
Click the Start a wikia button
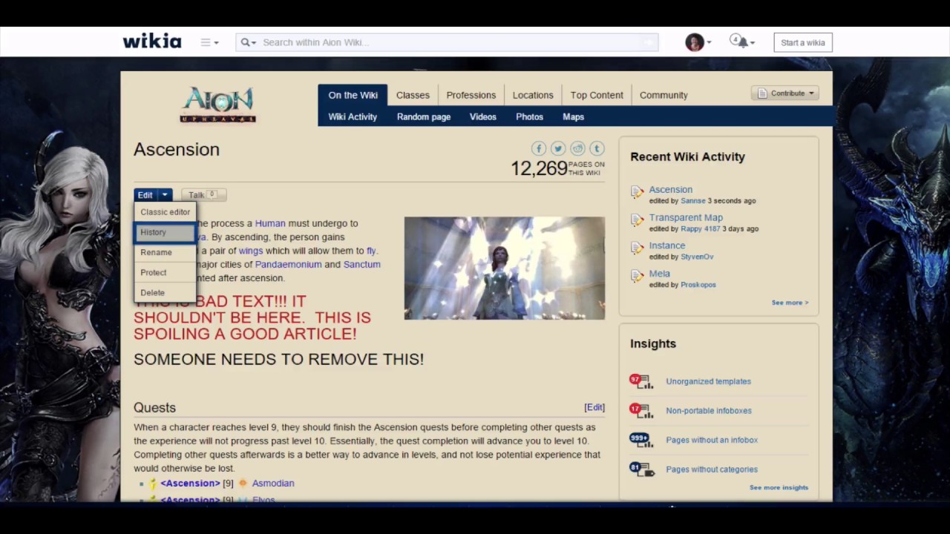tap(803, 42)
